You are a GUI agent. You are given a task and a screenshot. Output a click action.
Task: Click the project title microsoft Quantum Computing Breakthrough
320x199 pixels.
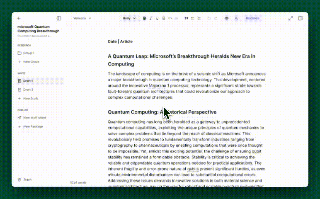[39, 29]
